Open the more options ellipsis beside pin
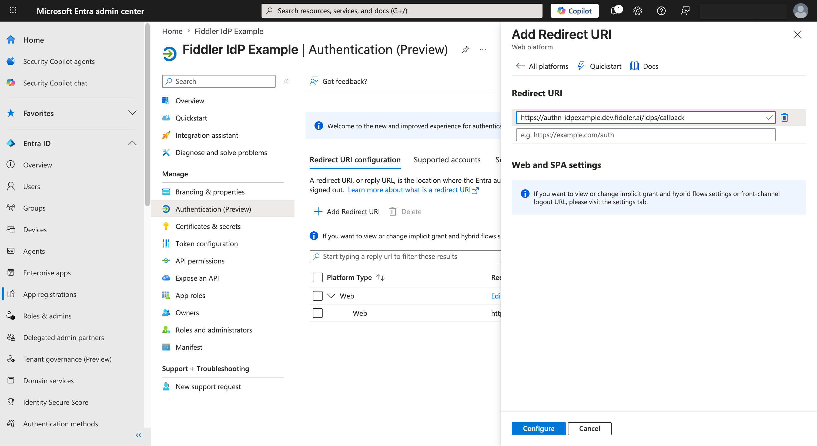Viewport: 817px width, 446px height. pyautogui.click(x=483, y=50)
